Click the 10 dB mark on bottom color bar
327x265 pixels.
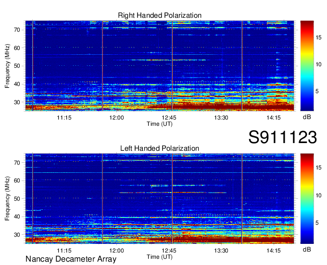318,195
